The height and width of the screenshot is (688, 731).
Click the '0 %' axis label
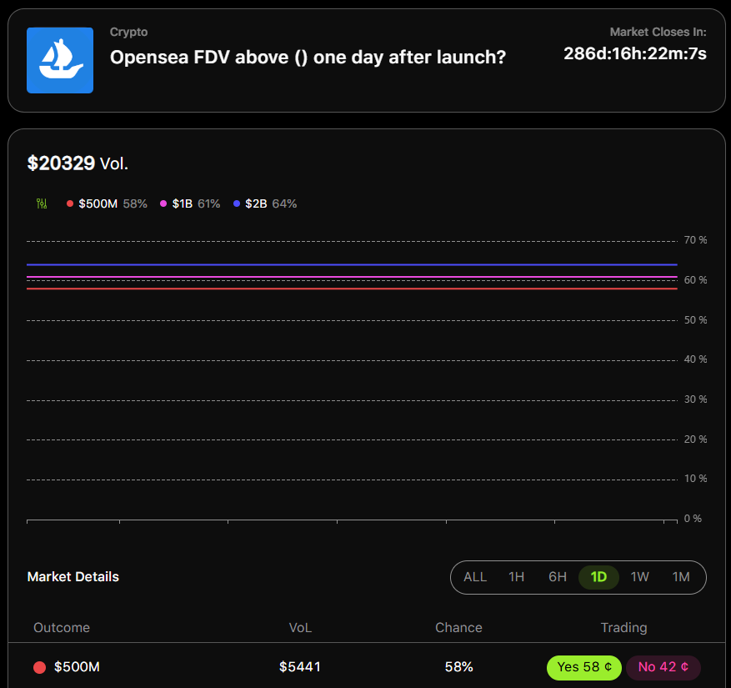(x=693, y=519)
